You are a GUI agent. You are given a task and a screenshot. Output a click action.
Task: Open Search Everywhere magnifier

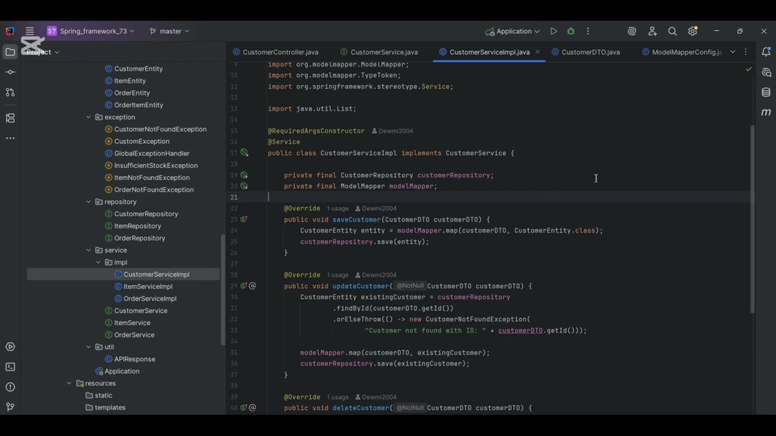[672, 31]
